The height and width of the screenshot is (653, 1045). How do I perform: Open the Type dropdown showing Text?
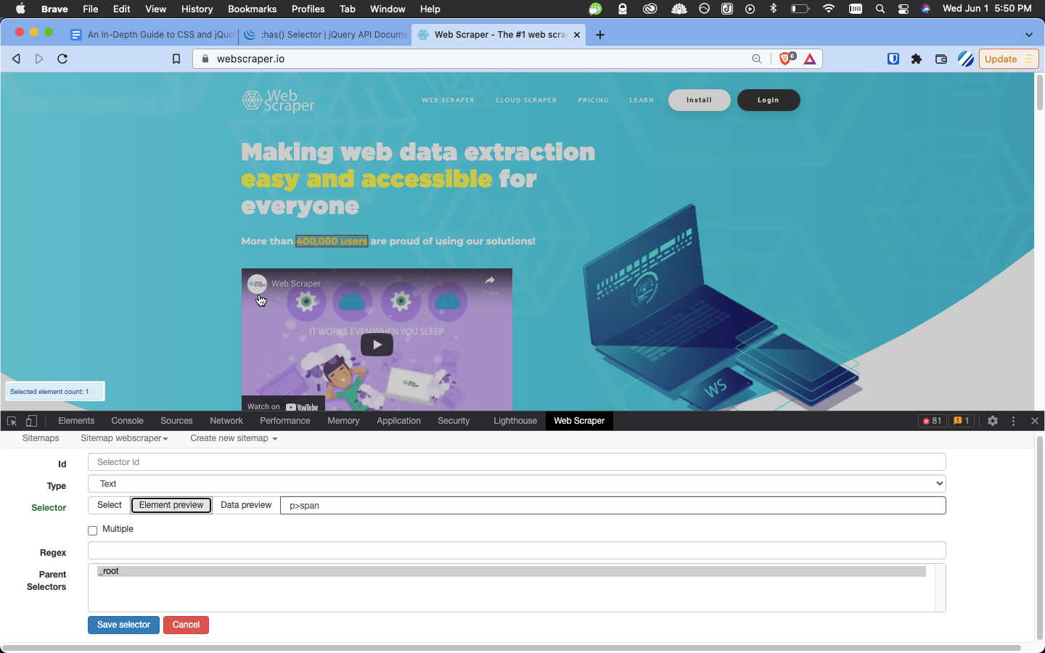click(x=516, y=484)
